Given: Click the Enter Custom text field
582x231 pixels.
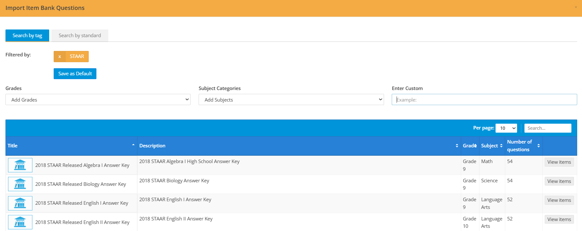Looking at the screenshot, I should tap(484, 100).
